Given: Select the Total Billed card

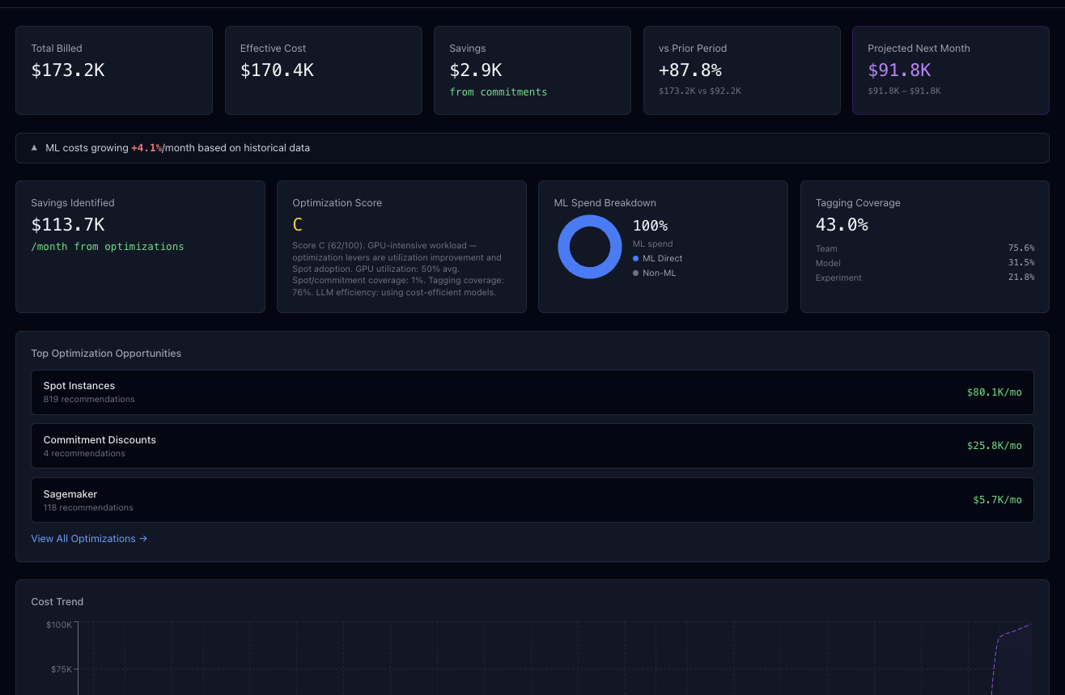Looking at the screenshot, I should pos(114,70).
